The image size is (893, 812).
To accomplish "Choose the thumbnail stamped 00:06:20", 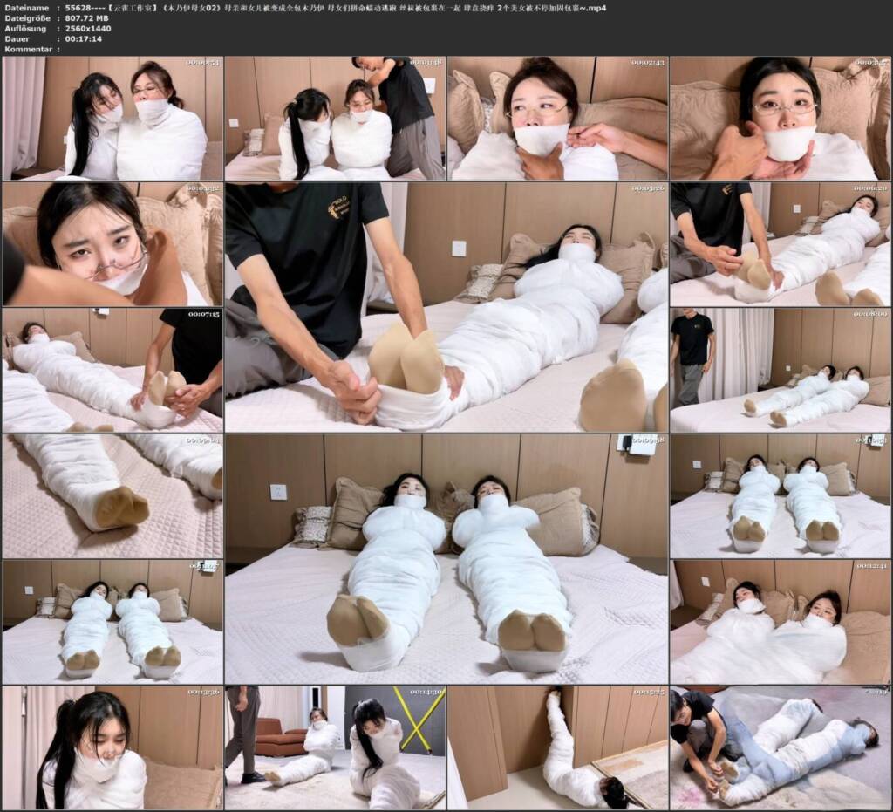I will pos(780,243).
